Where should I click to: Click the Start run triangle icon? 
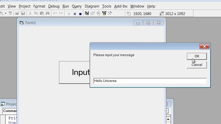click(x=69, y=14)
